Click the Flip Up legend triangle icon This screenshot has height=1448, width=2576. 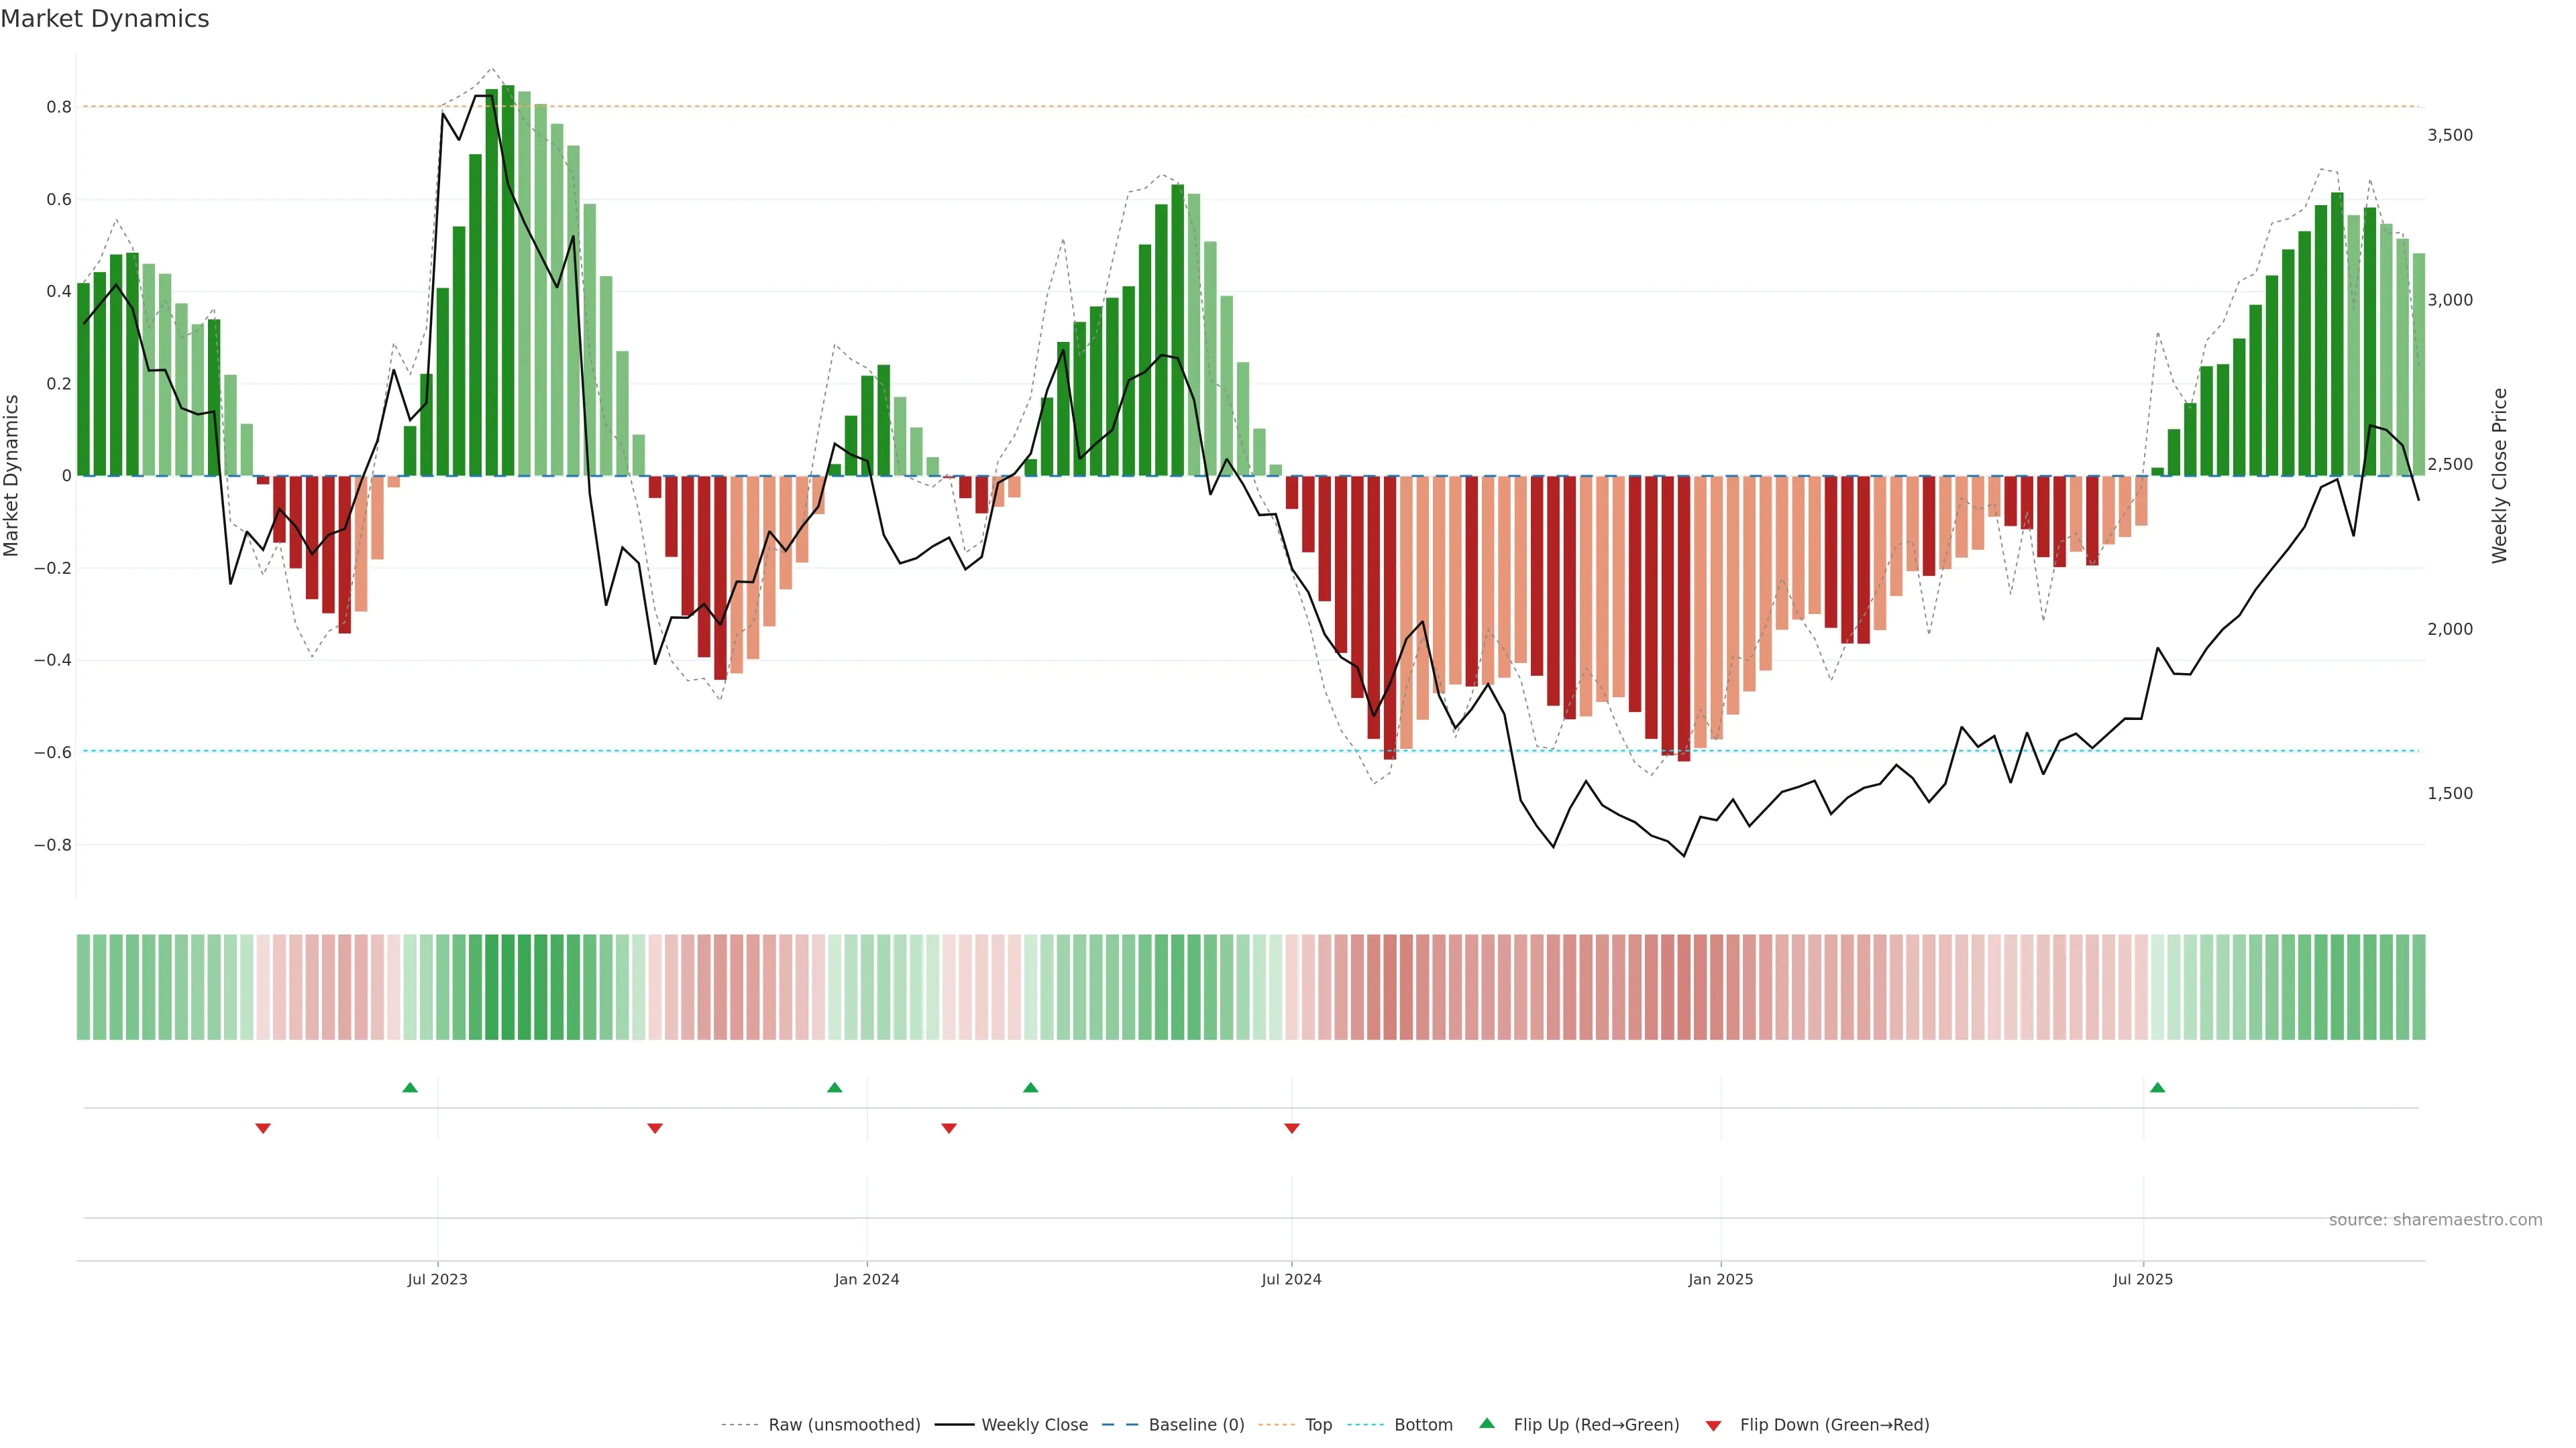pyautogui.click(x=1487, y=1423)
